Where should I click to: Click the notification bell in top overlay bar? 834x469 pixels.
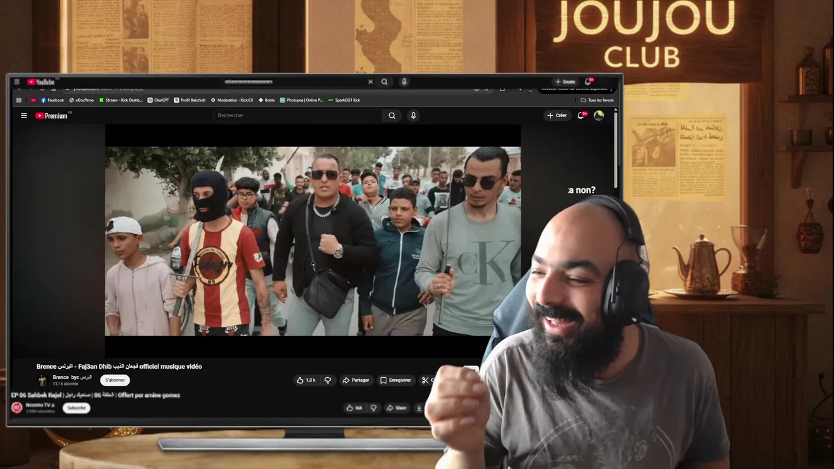pyautogui.click(x=588, y=81)
